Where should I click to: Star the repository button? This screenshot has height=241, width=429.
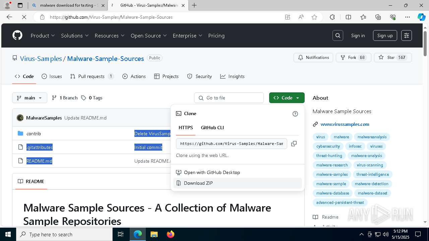point(393,58)
